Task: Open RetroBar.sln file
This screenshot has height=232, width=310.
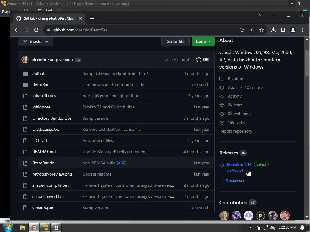Action: pos(44,163)
